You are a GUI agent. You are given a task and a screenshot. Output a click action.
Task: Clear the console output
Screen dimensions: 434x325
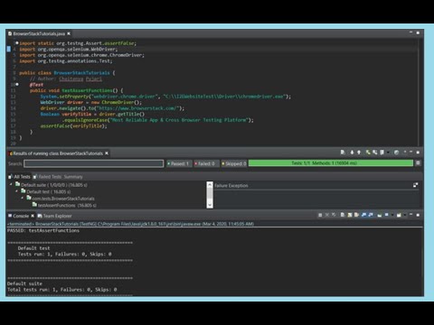coord(343,215)
